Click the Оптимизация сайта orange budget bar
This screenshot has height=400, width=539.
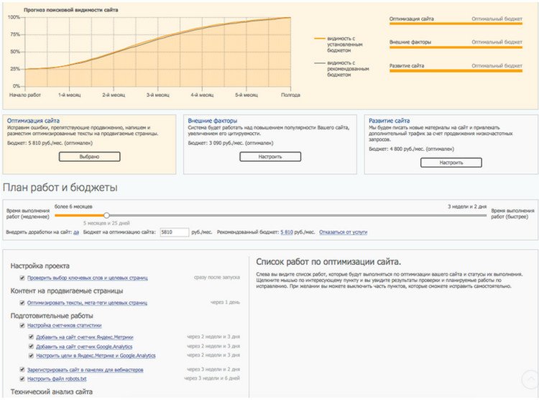click(456, 24)
